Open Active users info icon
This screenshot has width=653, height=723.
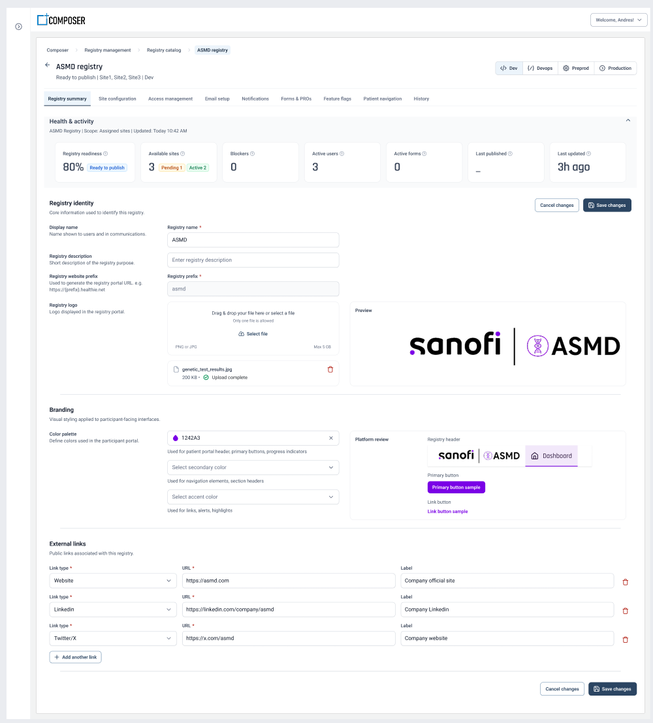tap(342, 153)
